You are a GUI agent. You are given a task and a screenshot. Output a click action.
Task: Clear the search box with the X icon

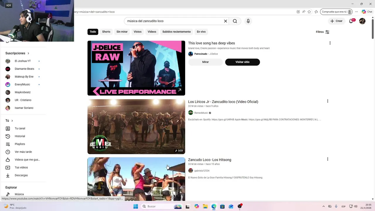(226, 21)
